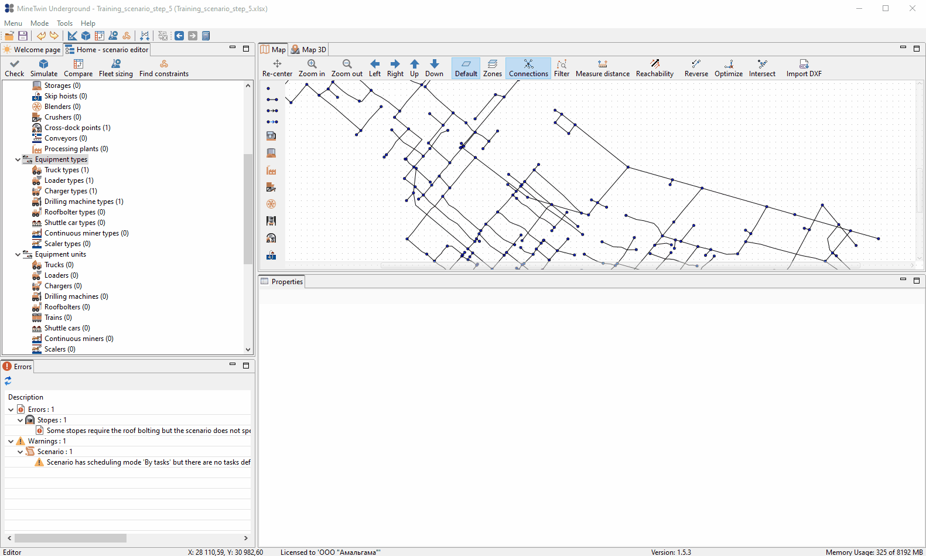
Task: Collapse the Errors : 1 group
Action: coord(11,410)
